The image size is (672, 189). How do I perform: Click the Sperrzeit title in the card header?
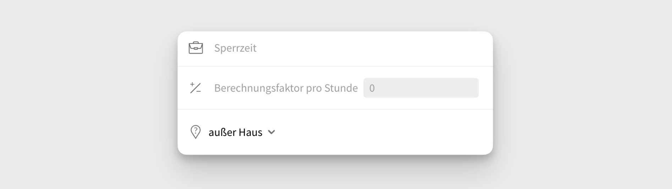(235, 48)
